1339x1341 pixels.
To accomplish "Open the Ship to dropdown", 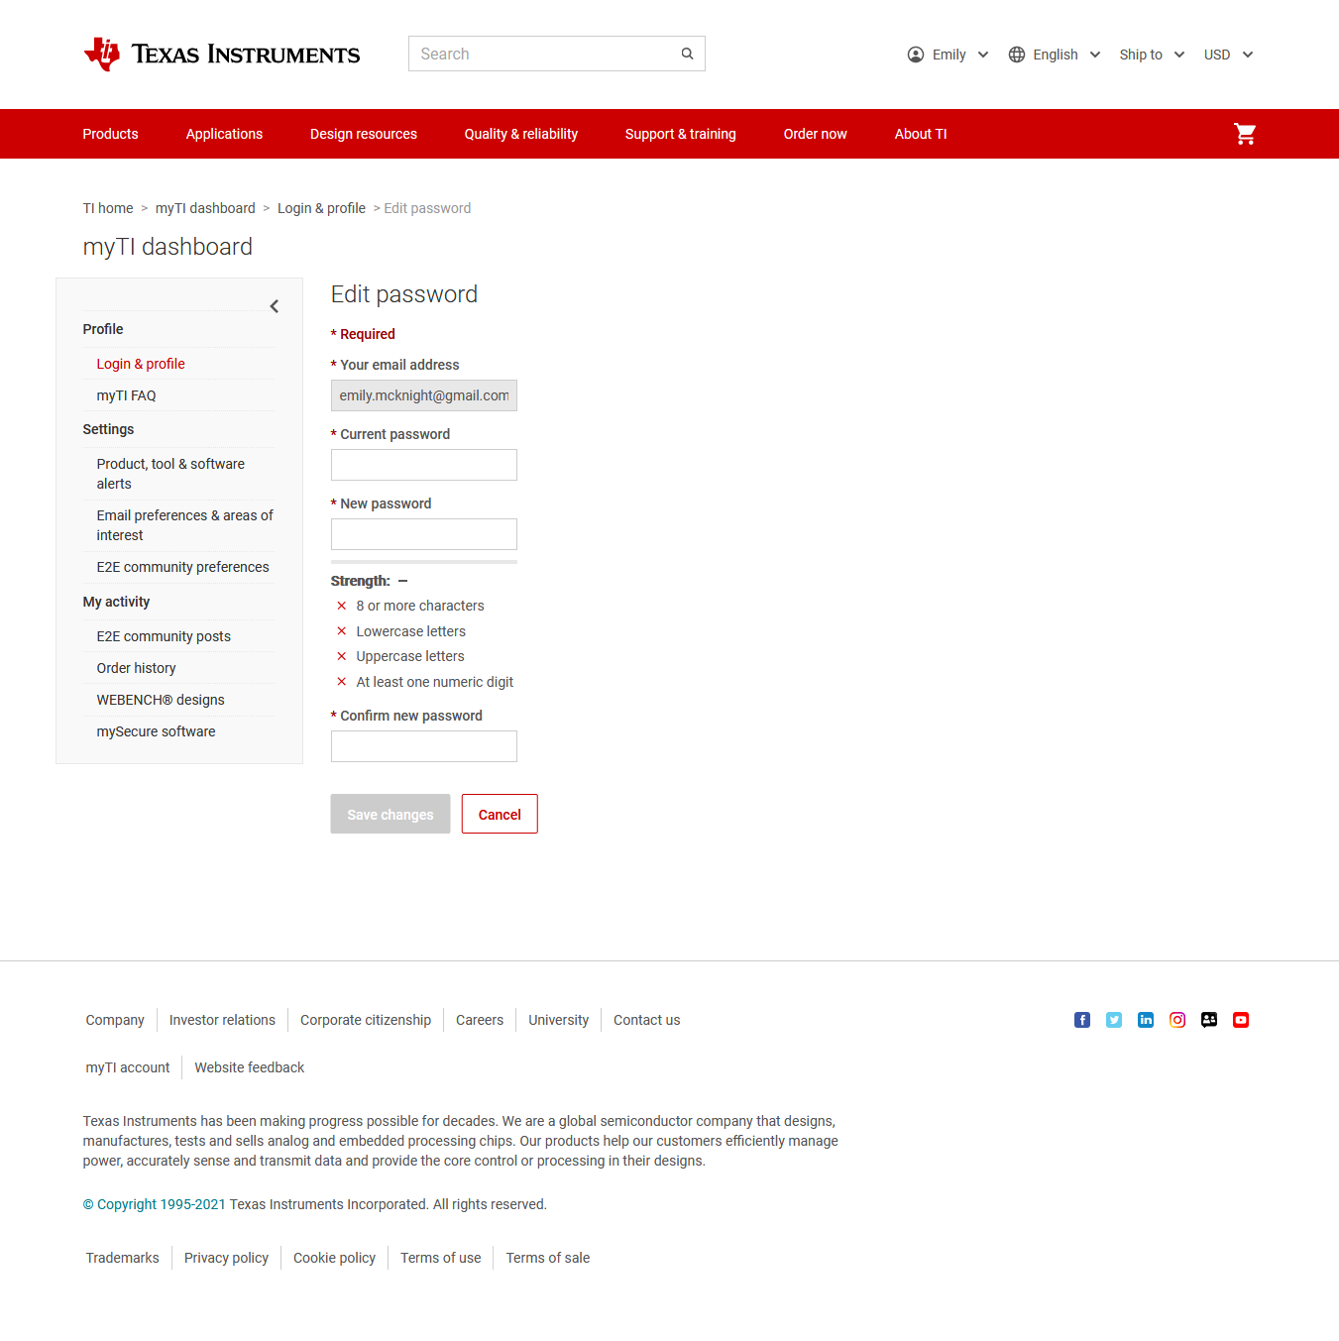I will click(1152, 55).
